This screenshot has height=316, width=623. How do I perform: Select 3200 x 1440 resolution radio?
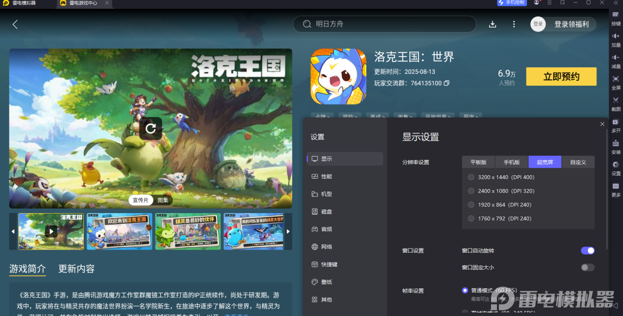pos(471,177)
